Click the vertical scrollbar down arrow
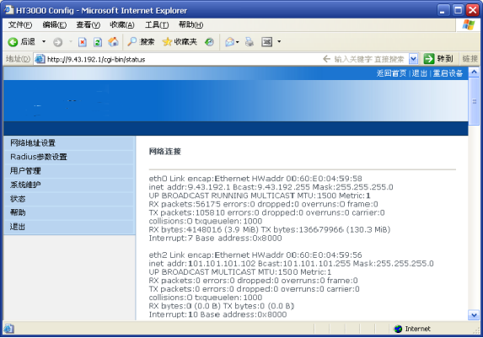 point(474,315)
